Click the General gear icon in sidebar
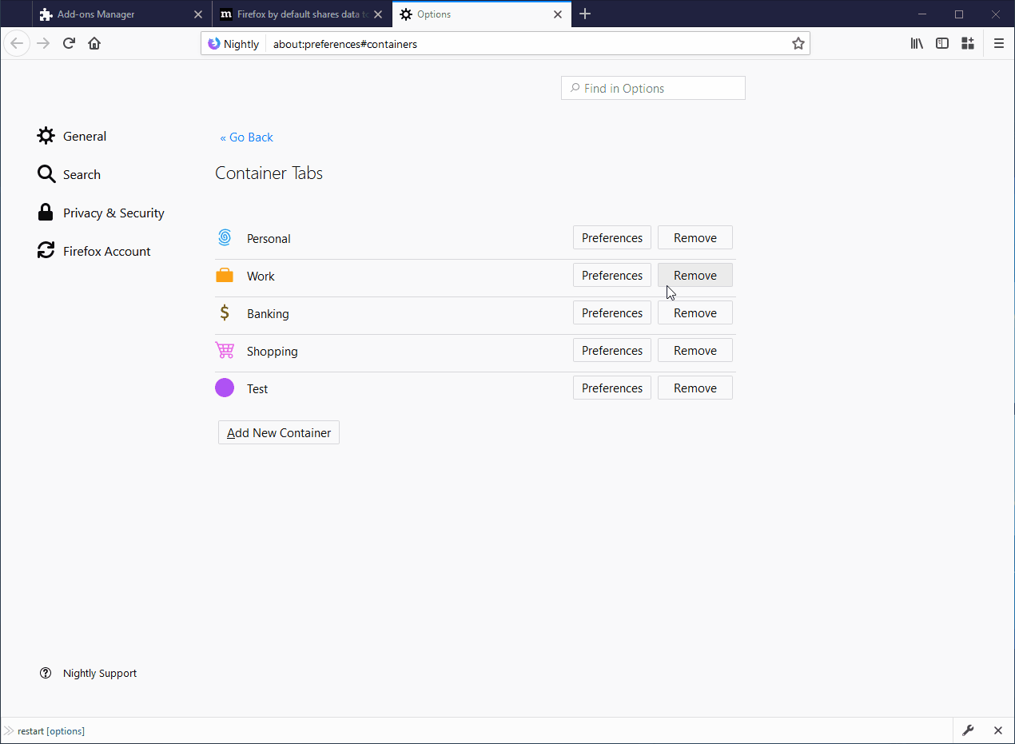The width and height of the screenshot is (1015, 744). 46,136
